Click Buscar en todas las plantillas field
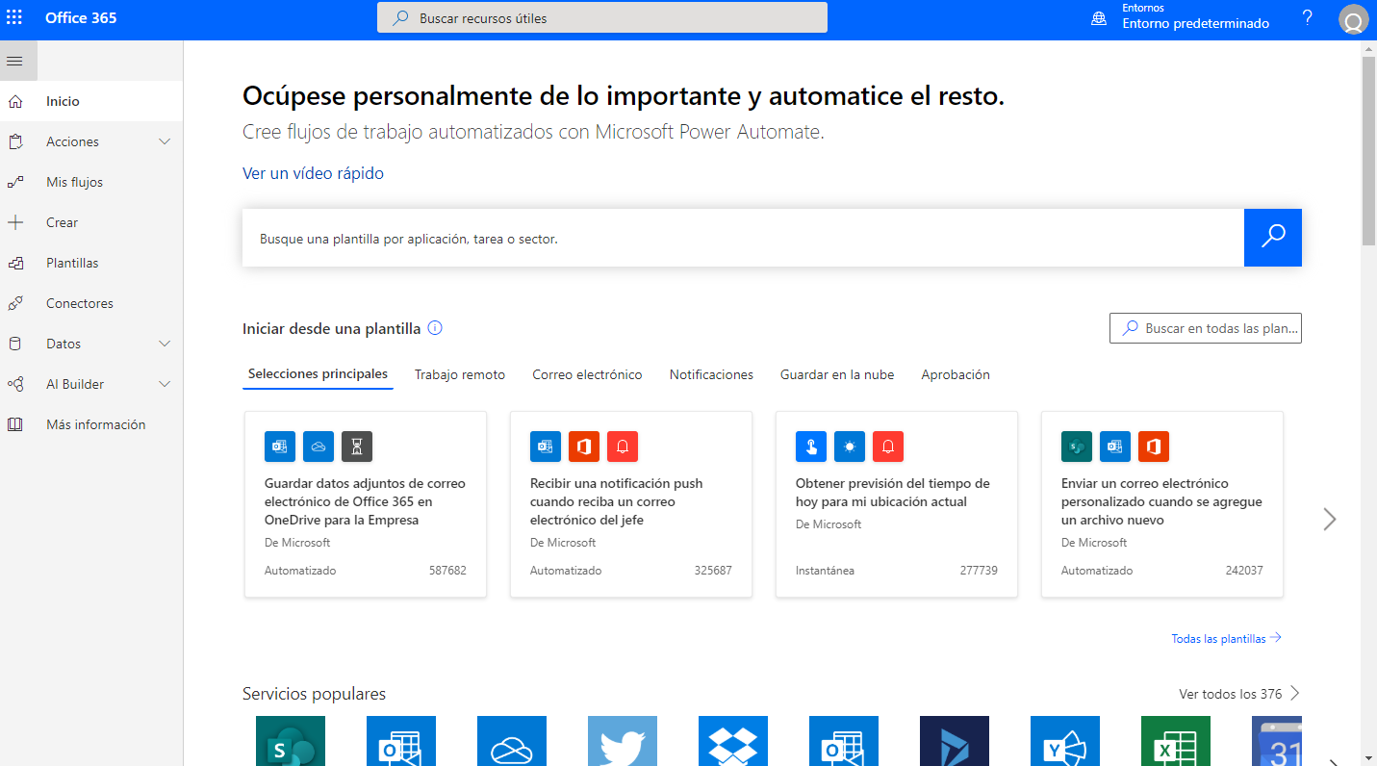Viewport: 1377px width, 766px height. pos(1206,328)
